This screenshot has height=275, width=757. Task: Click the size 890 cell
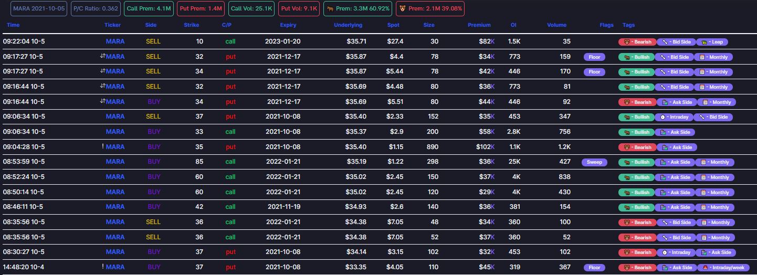[433, 147]
